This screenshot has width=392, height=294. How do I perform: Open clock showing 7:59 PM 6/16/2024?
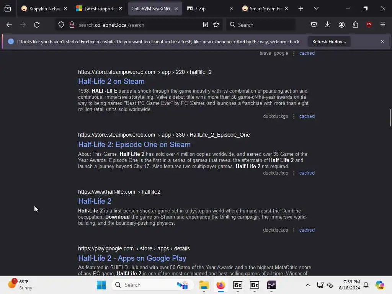pos(349,285)
